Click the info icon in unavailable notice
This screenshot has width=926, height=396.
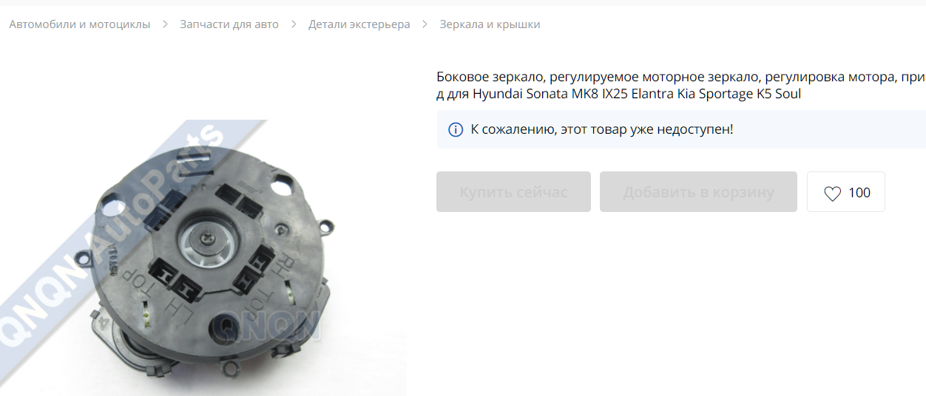pos(456,130)
